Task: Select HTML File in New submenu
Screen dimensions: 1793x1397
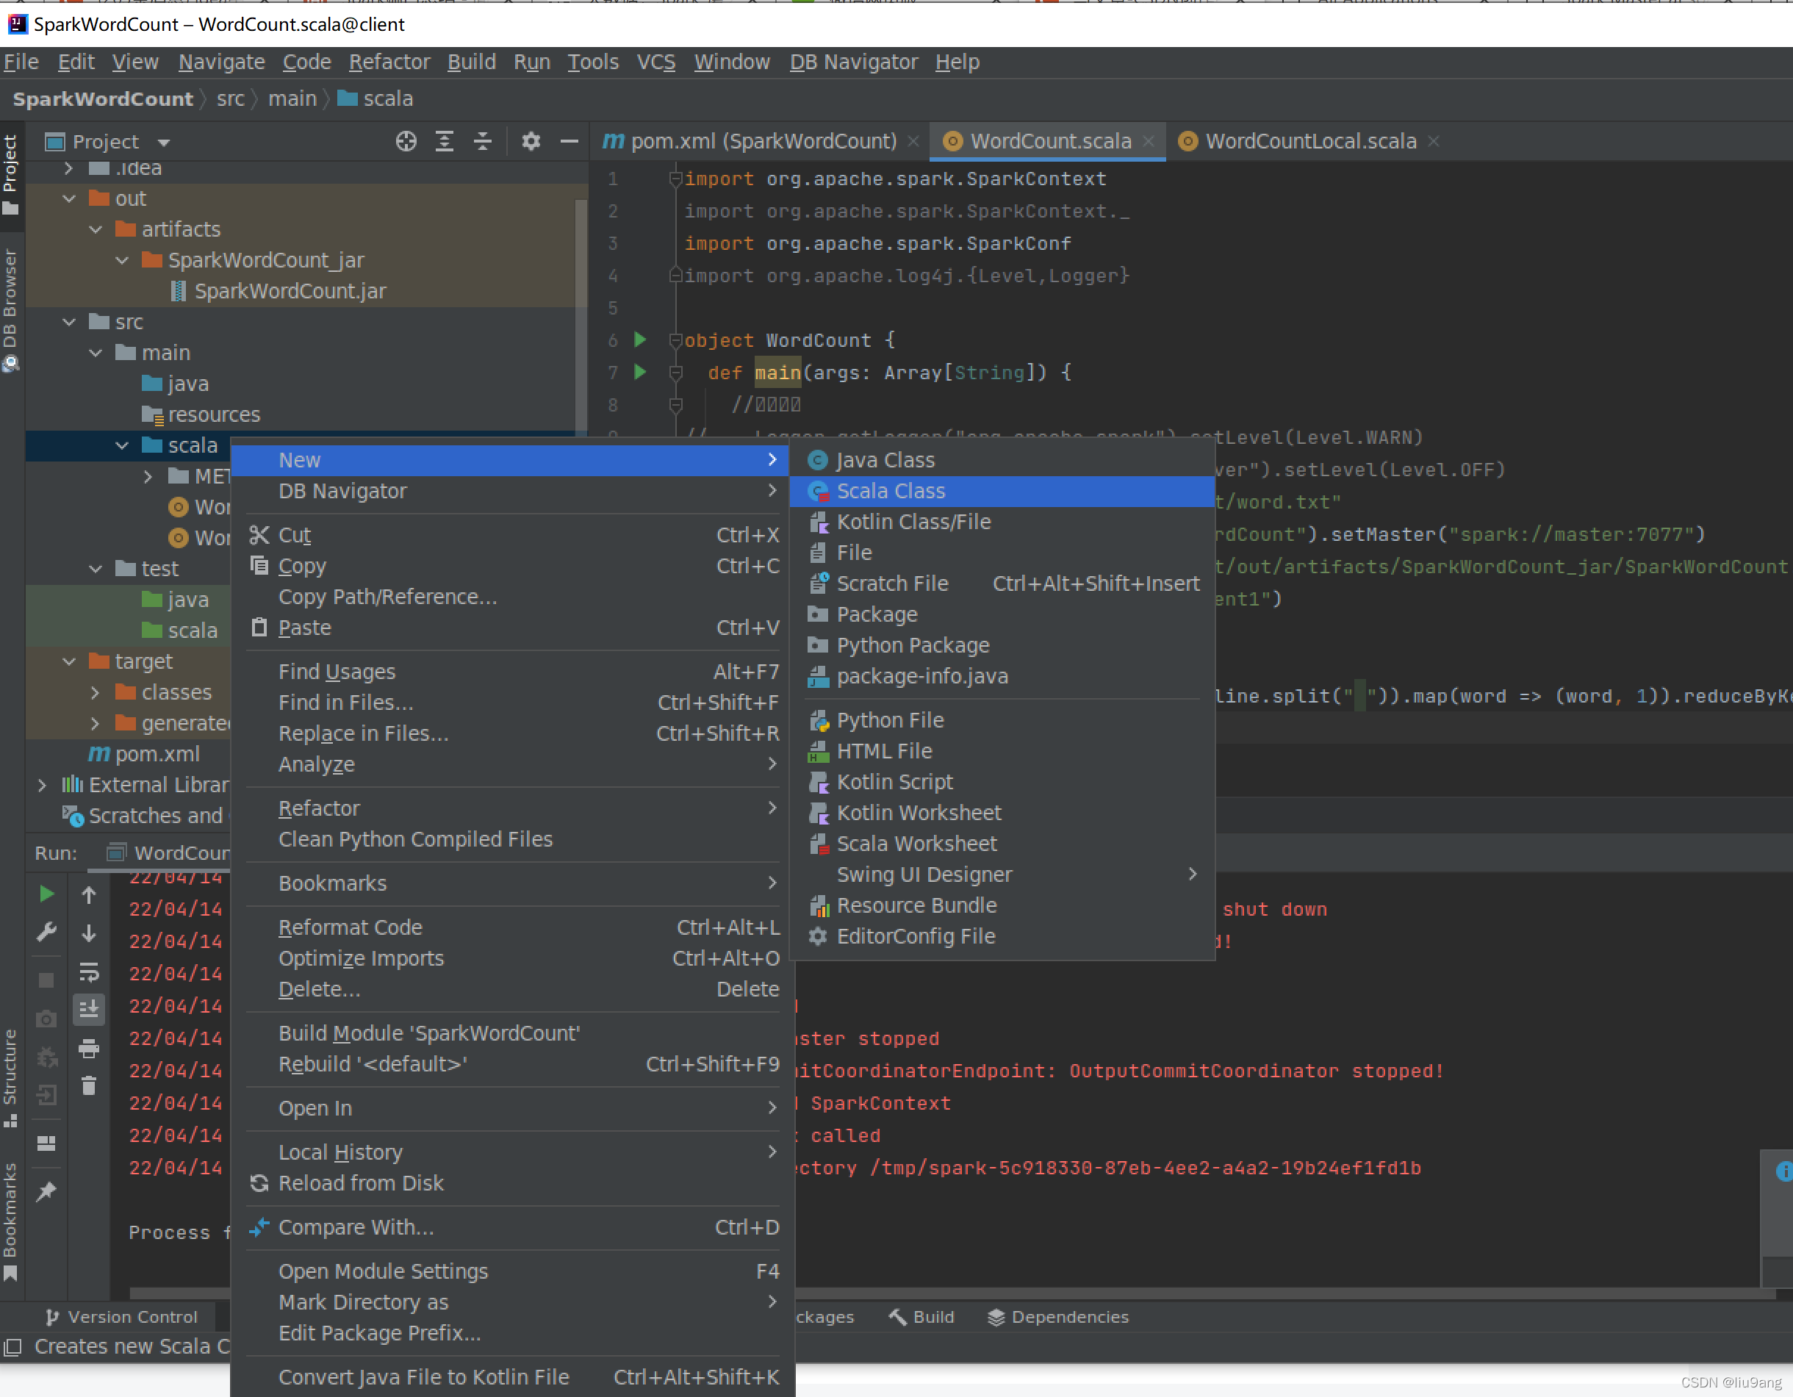Action: click(x=1002, y=751)
